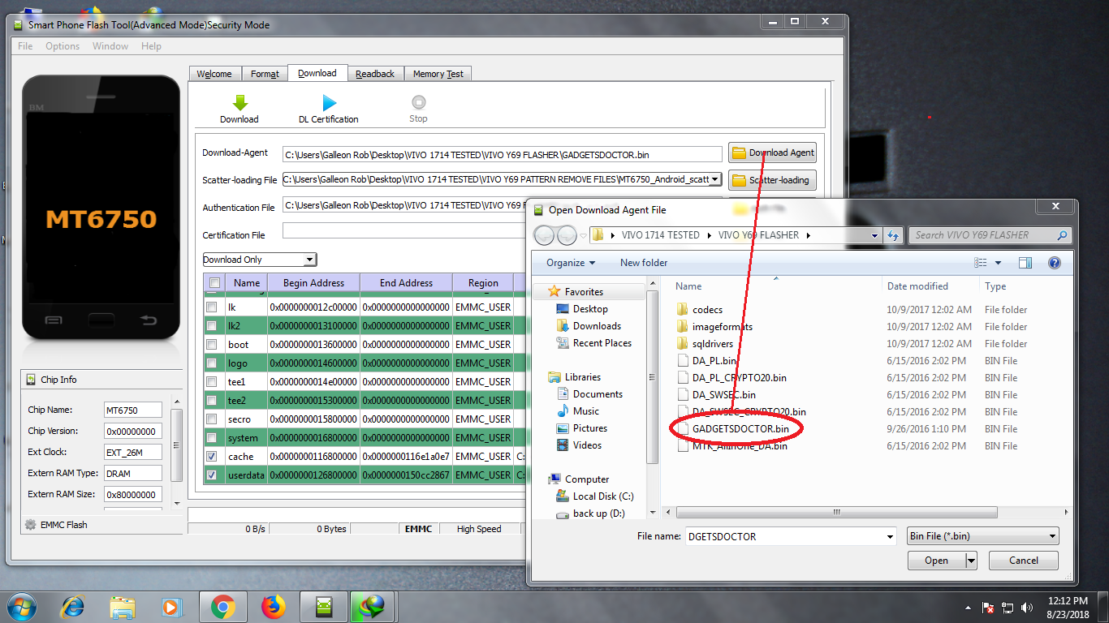Select the DA_SWSEC.bin file
Image resolution: width=1109 pixels, height=623 pixels.
(x=716, y=395)
